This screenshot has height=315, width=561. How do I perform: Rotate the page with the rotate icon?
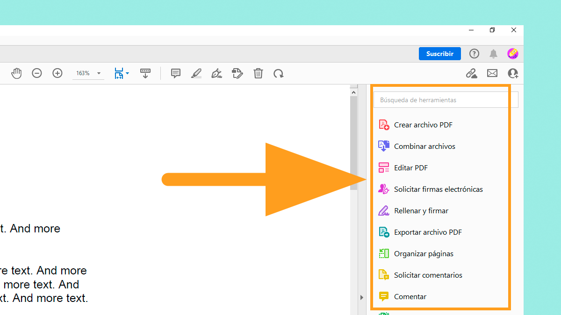pos(279,73)
